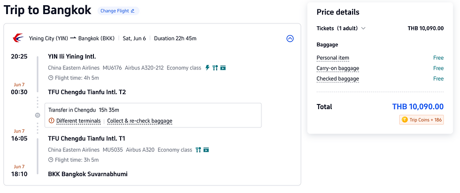The width and height of the screenshot is (460, 193).
Task: Click the pencil icon on Change Flight
Action: [132, 11]
